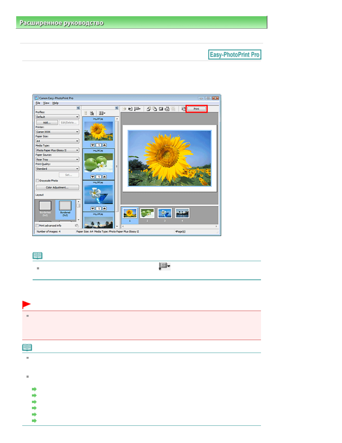Viewport: 342px width, 443px height.
Task: Open the File menu
Action: [x=38, y=103]
